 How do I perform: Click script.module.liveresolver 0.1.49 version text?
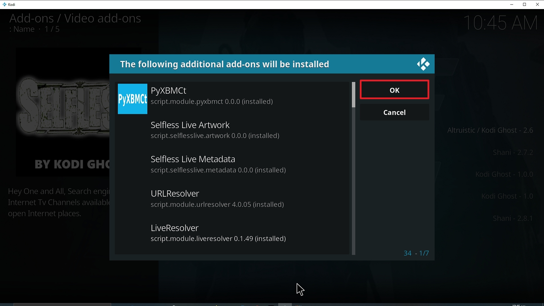coord(218,239)
